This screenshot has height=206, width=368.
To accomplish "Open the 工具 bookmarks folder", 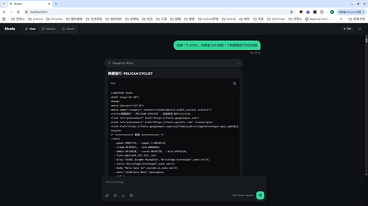I will pyautogui.click(x=161, y=19).
